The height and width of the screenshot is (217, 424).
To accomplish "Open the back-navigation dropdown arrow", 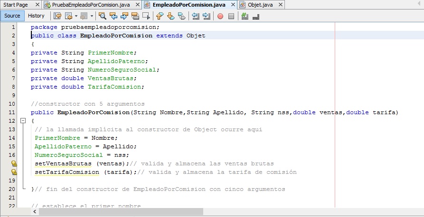I will pyautogui.click(x=76, y=16).
